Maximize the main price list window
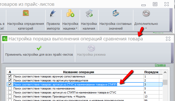This screenshot has width=175, height=101. (x=155, y=4)
